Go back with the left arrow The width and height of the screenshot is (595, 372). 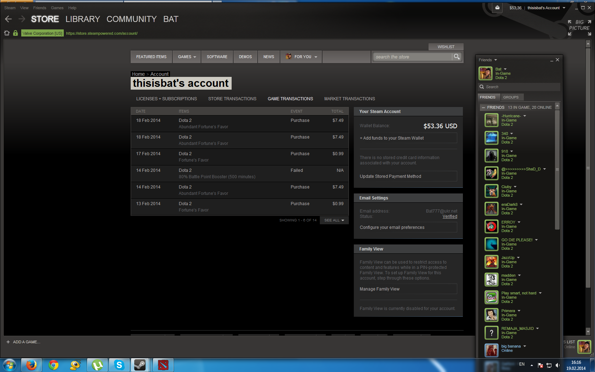(x=8, y=19)
